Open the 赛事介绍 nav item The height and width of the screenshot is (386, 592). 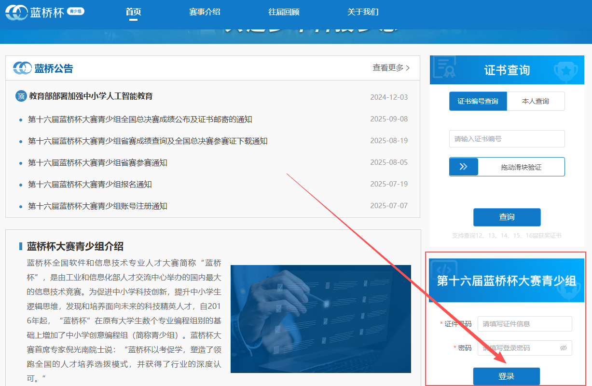(x=205, y=12)
